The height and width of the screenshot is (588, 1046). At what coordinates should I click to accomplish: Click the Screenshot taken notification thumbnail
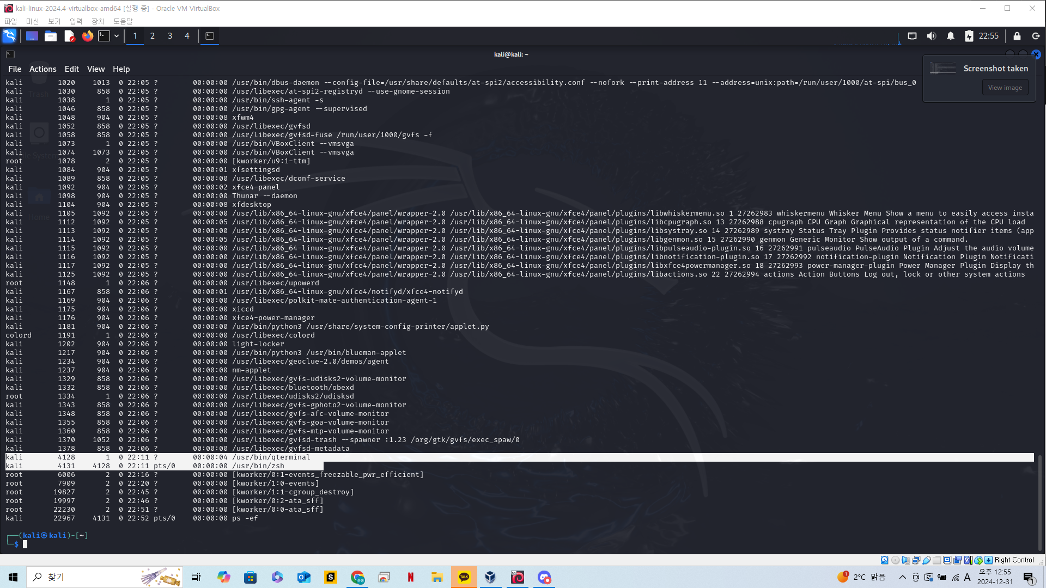[x=942, y=69]
